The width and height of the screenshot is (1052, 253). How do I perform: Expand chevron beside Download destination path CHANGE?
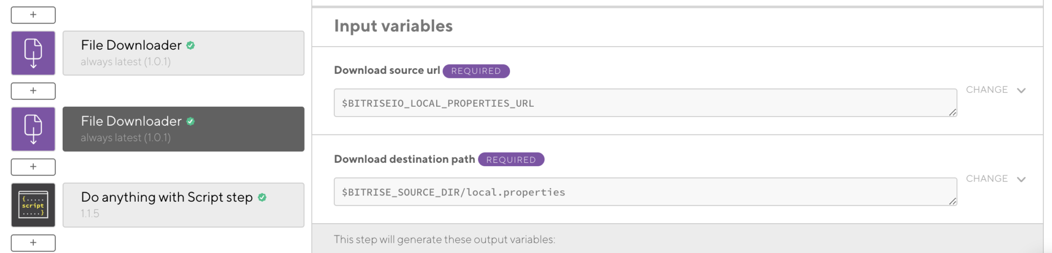(1021, 179)
